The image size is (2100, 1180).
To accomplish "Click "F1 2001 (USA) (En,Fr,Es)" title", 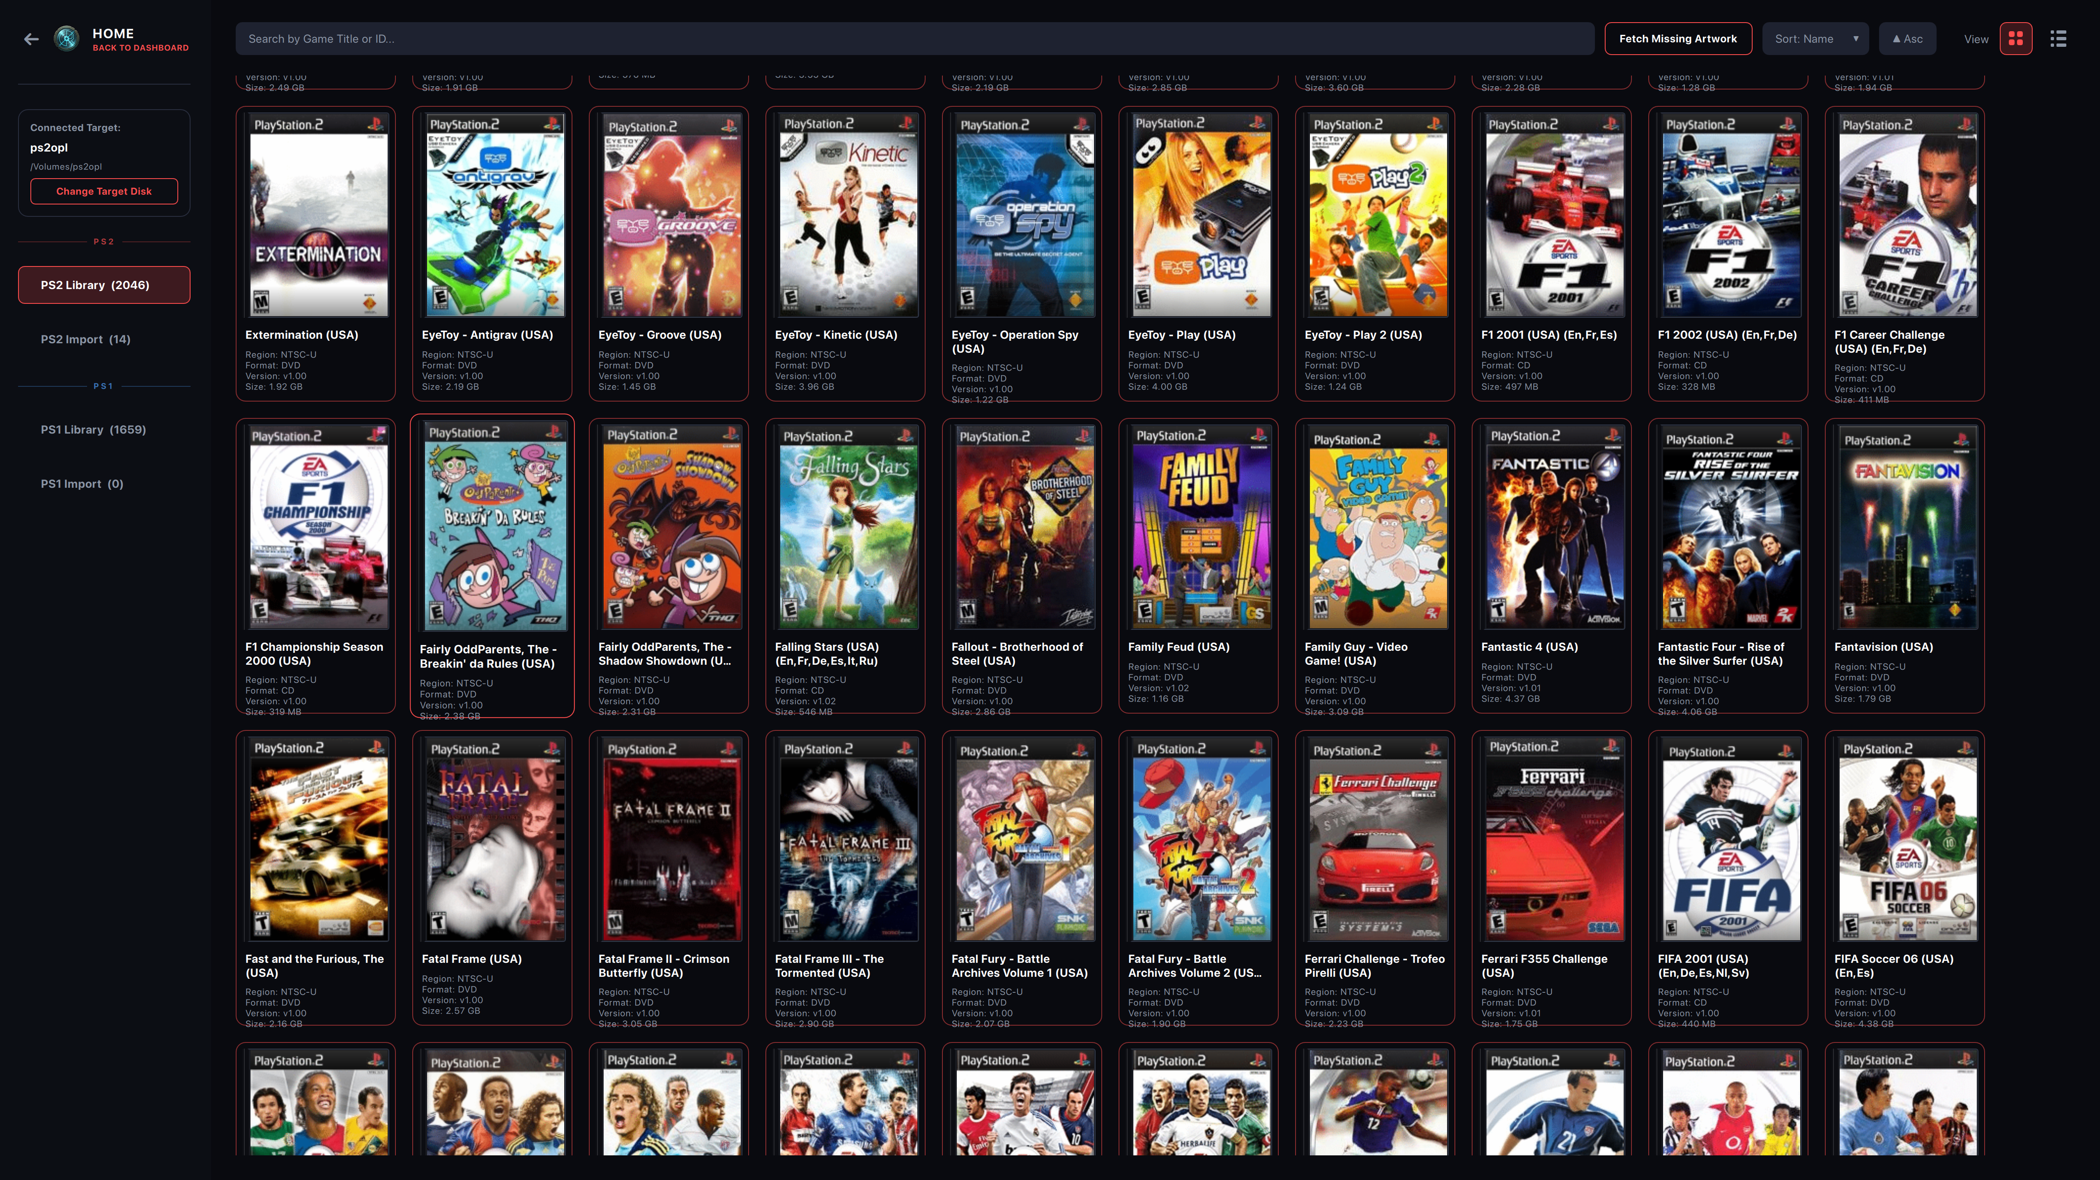I will [x=1549, y=335].
